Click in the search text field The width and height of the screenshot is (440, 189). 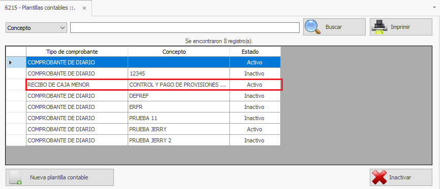(x=185, y=28)
